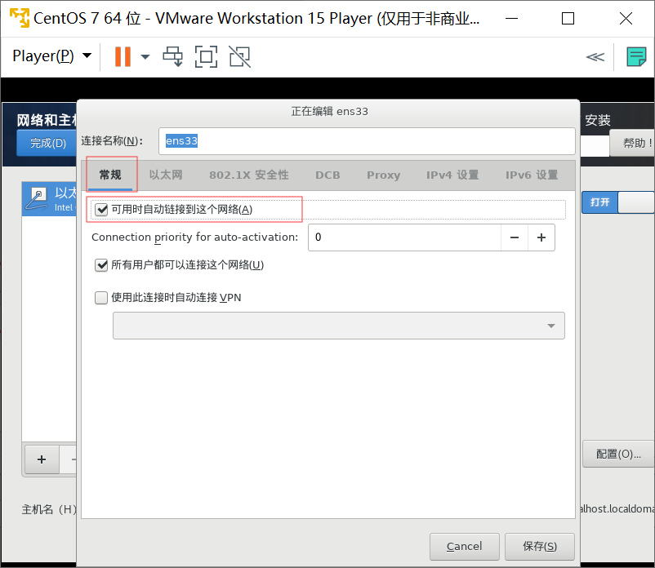Enter full screen mode icon

point(207,56)
